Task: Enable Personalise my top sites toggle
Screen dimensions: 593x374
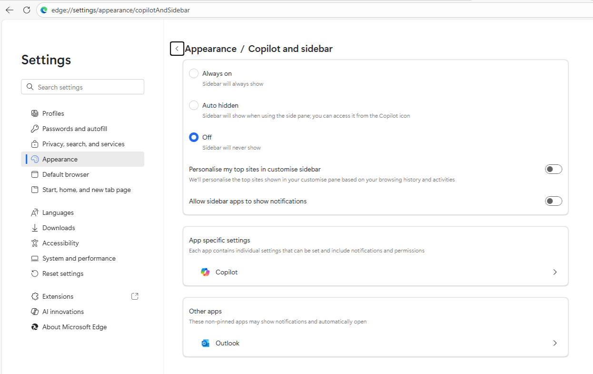Action: 553,169
